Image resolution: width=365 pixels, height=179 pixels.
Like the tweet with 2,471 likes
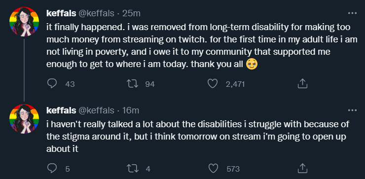[x=212, y=83]
